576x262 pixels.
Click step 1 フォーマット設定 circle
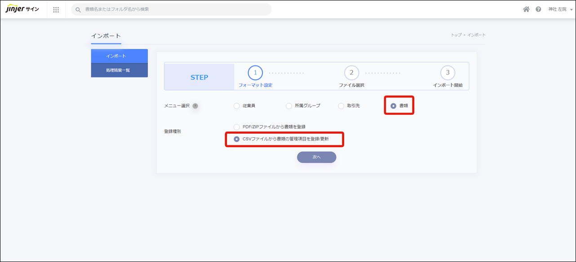point(255,73)
